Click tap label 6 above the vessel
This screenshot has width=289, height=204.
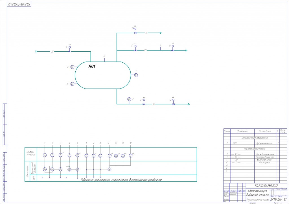click(x=104, y=56)
